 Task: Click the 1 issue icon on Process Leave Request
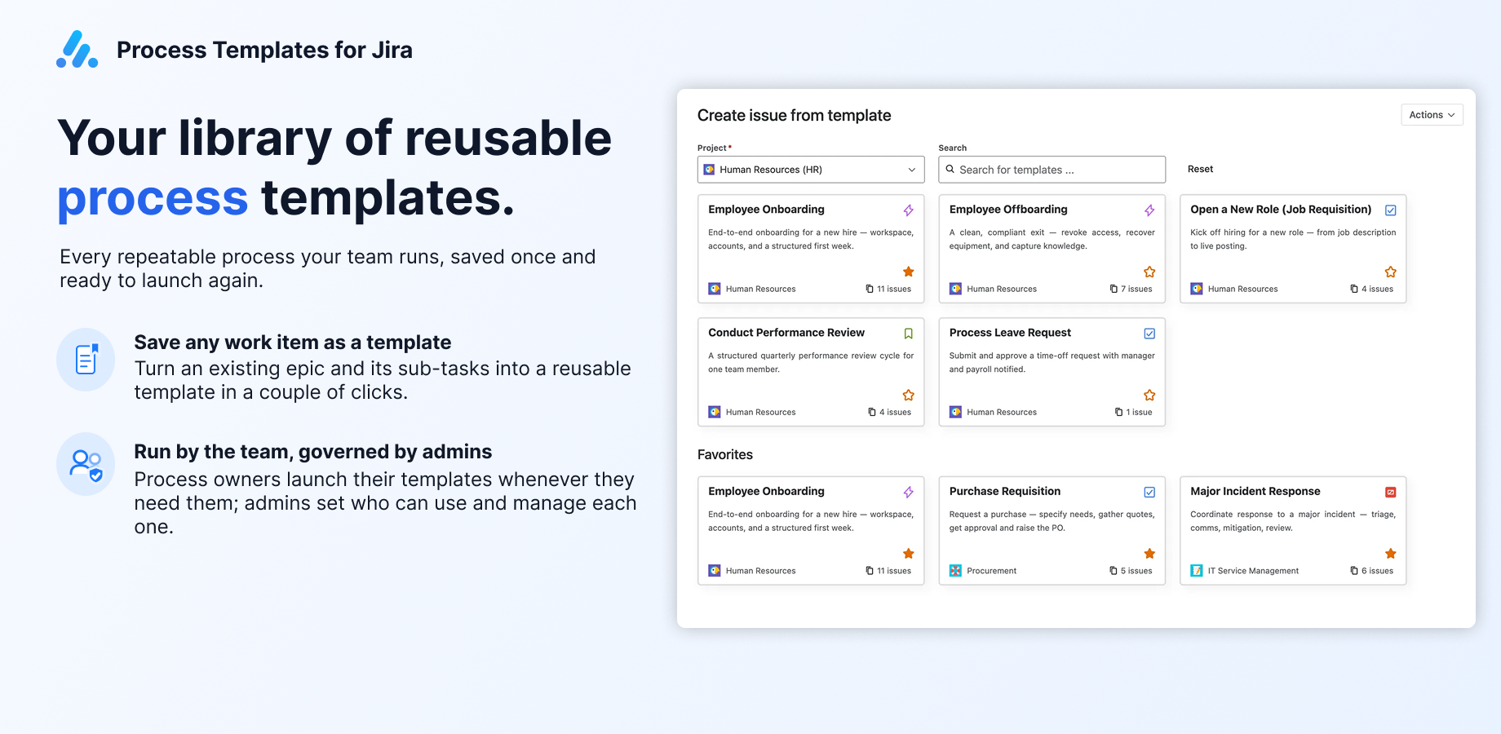click(1119, 412)
